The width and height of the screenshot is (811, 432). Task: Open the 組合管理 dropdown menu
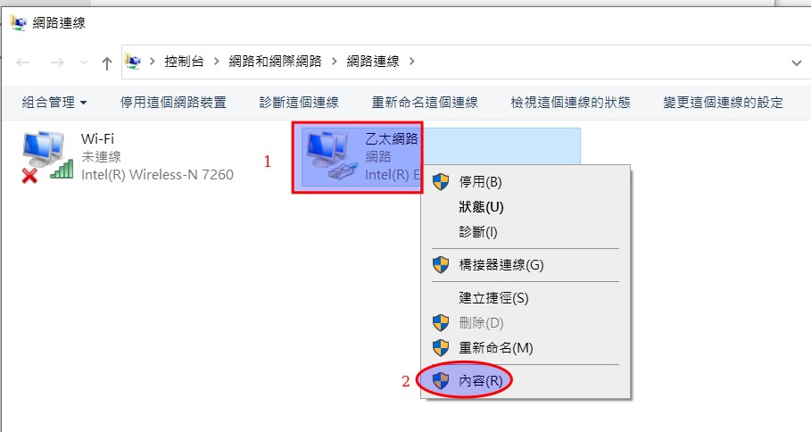(54, 103)
